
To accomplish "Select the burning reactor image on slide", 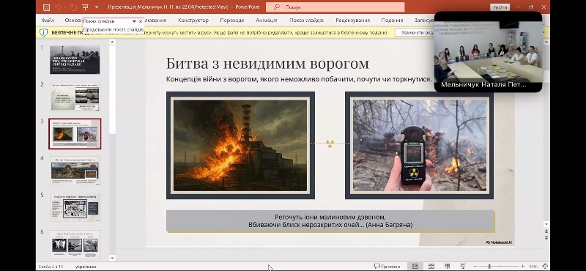I will click(240, 146).
